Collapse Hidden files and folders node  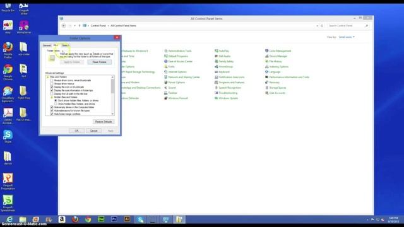pos(52,97)
